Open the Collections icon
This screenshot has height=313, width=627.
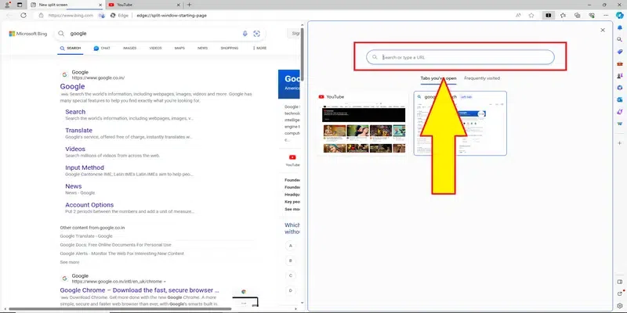pyautogui.click(x=578, y=15)
